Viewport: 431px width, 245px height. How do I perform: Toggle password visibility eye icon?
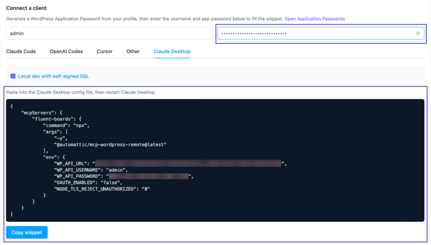(418, 34)
